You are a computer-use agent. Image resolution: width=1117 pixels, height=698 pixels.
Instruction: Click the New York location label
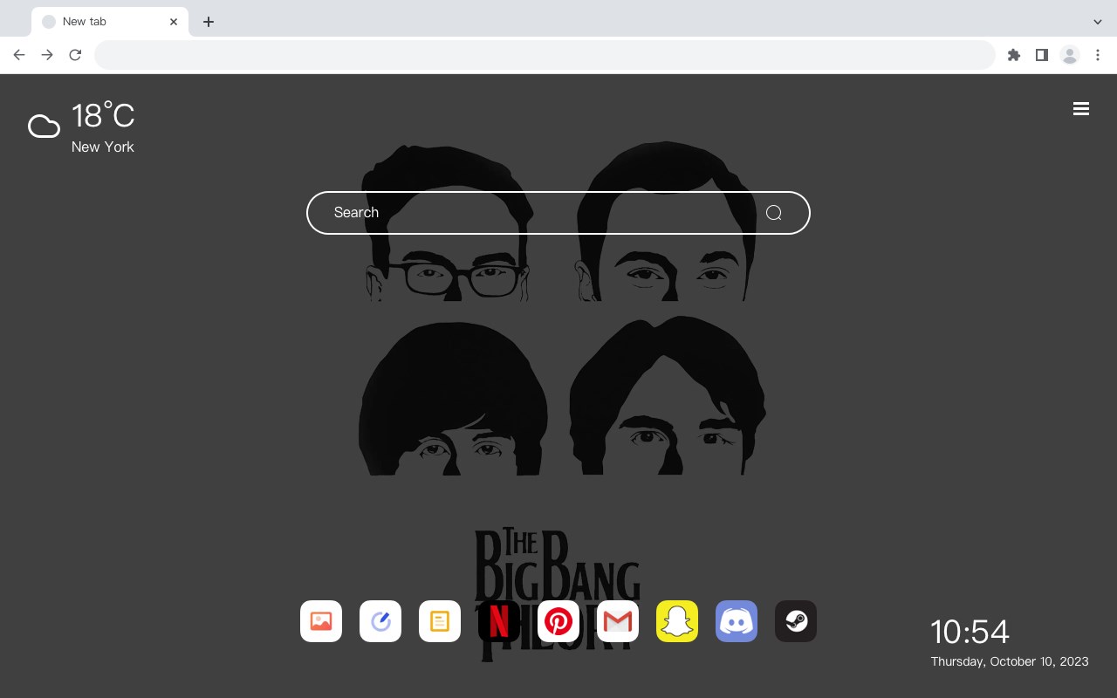tap(103, 147)
